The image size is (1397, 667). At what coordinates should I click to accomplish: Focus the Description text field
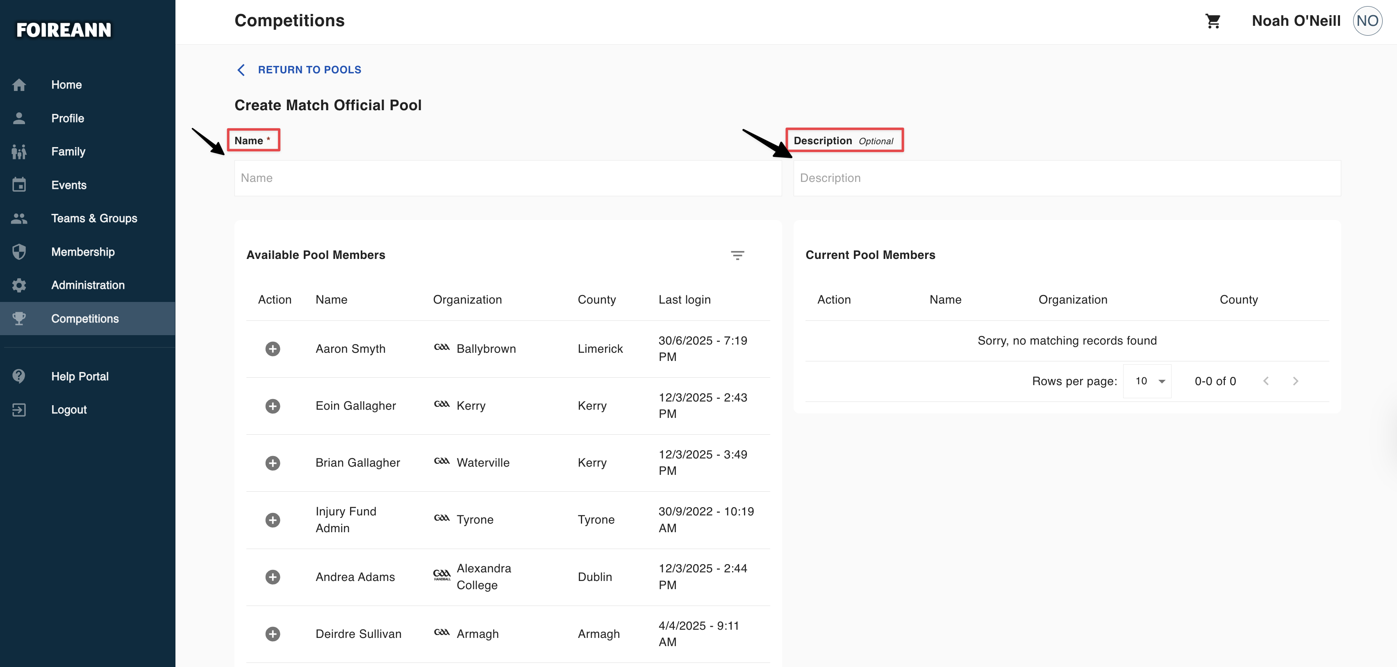click(1067, 178)
